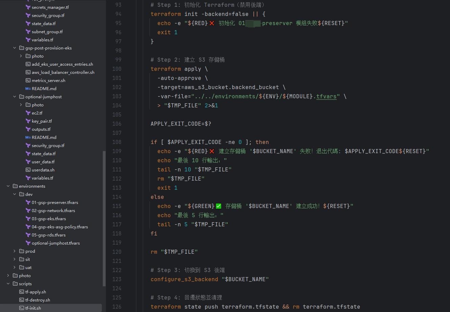Click the 'if [ $APPLY_EXIT_CODE -ne 0 ]; then' line
Viewport: 450px width, 312px height.
click(210, 142)
